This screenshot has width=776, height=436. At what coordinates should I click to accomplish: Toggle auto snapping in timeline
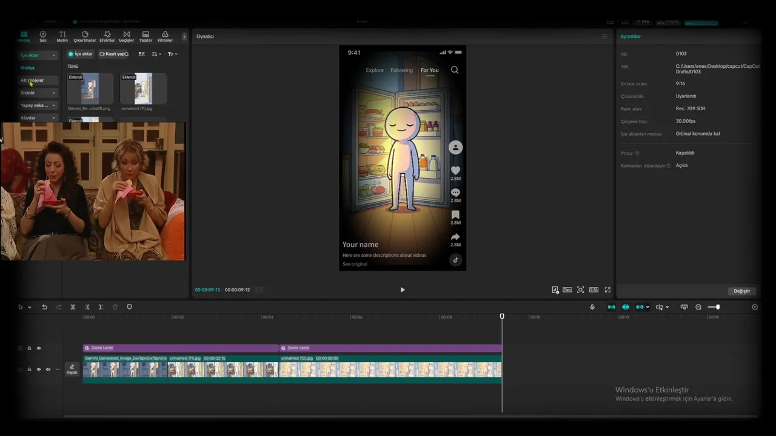click(x=626, y=307)
